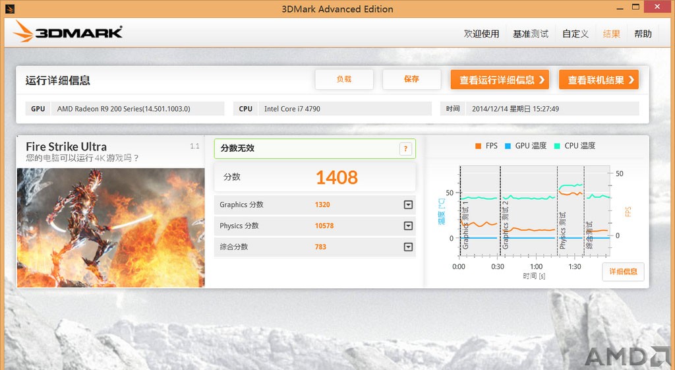Click the combined score value 783
This screenshot has width=675, height=370.
coord(320,247)
